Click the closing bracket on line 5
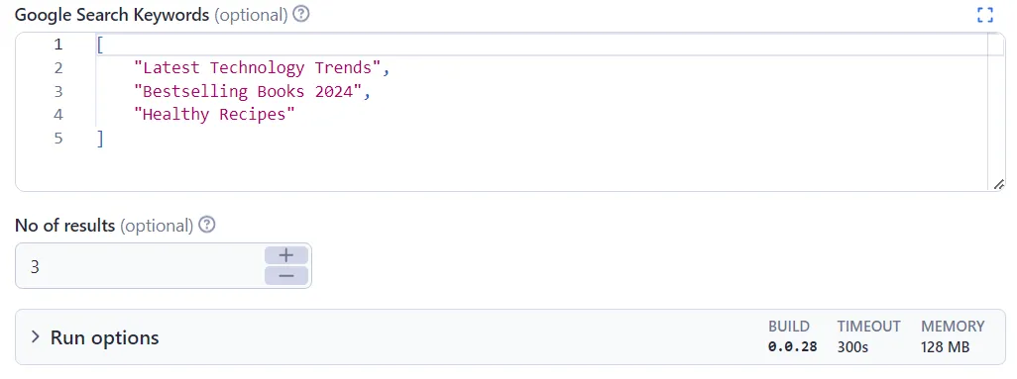Image resolution: width=1017 pixels, height=379 pixels. pyautogui.click(x=100, y=138)
